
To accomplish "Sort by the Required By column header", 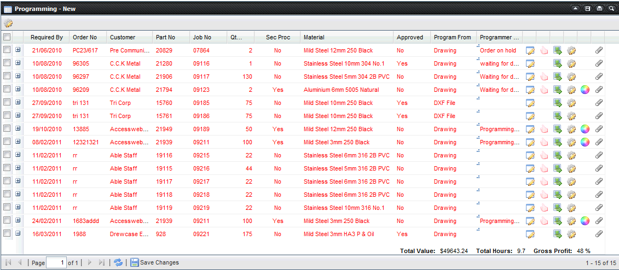I will (47, 37).
